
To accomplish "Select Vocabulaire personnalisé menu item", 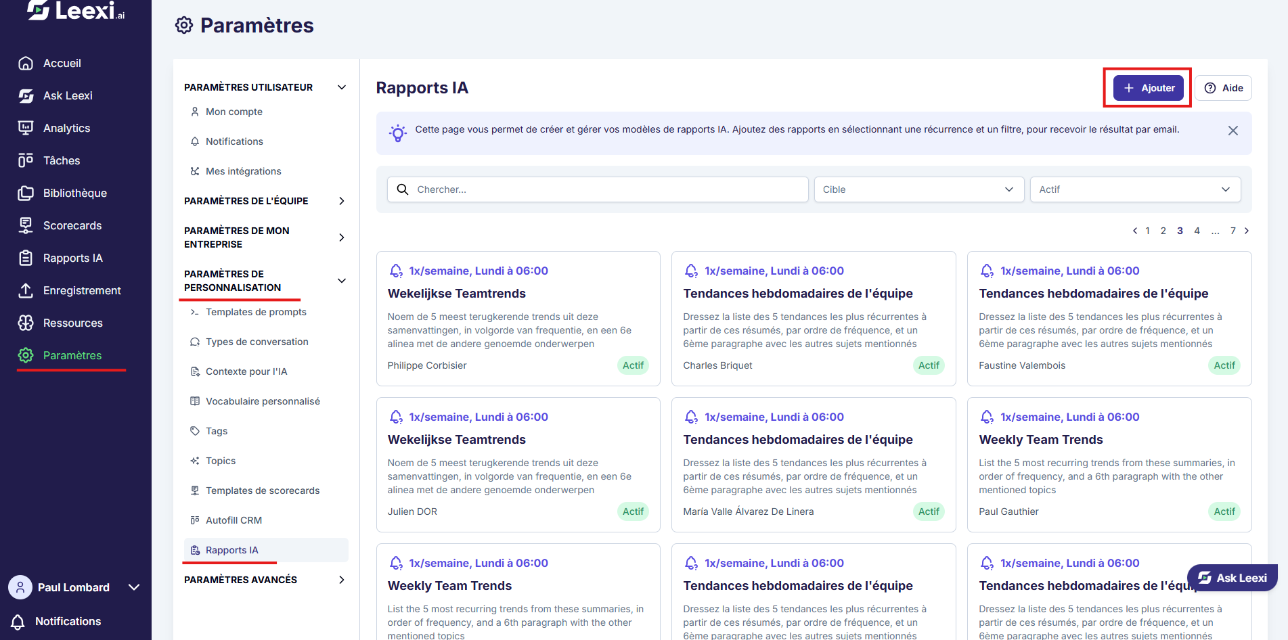I will (263, 401).
